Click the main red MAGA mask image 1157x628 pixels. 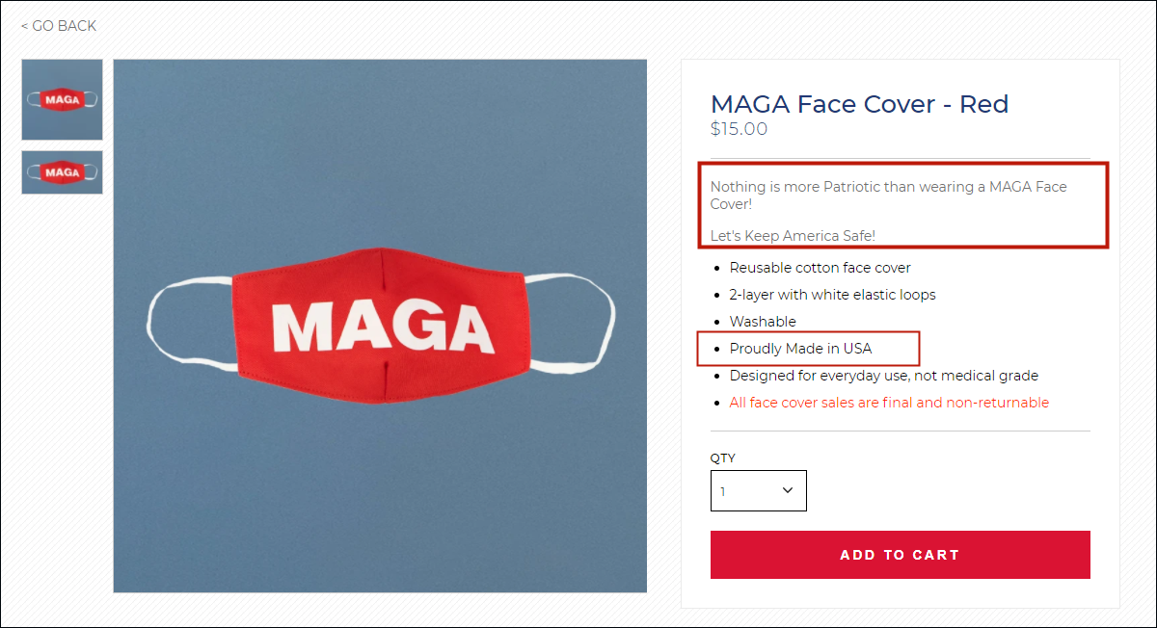(380, 326)
